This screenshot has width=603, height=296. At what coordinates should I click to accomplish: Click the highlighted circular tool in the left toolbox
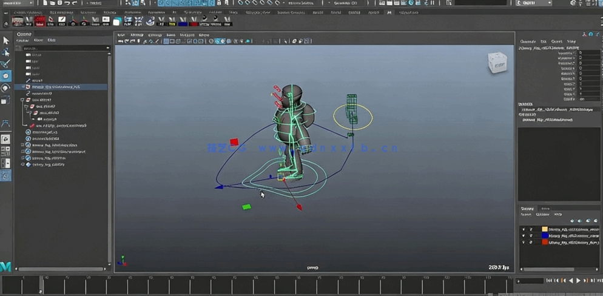tap(5, 76)
